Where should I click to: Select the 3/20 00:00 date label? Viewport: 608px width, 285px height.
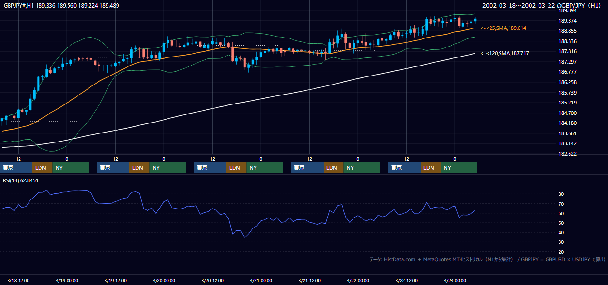pos(164,280)
